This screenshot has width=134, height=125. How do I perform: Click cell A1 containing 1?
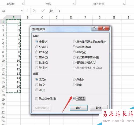13,22
